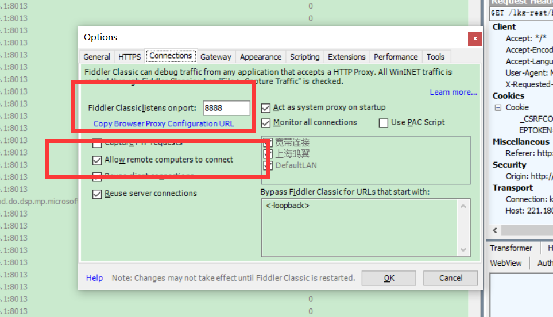Select the Client header group
The height and width of the screenshot is (317, 553).
(x=504, y=27)
